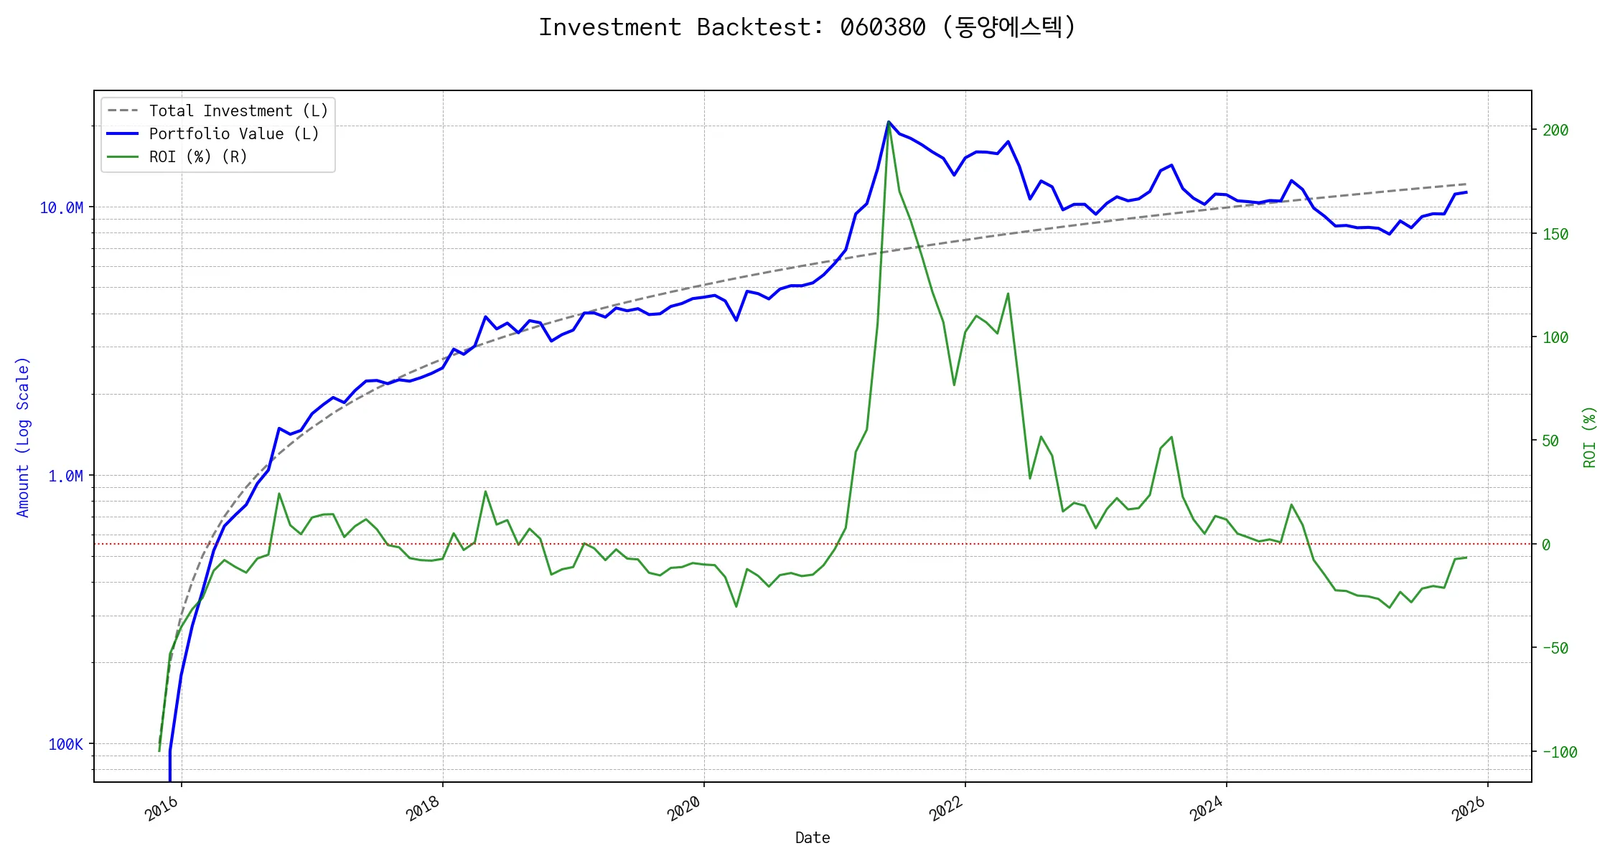Click the 2020 x-axis tick label

click(x=684, y=809)
